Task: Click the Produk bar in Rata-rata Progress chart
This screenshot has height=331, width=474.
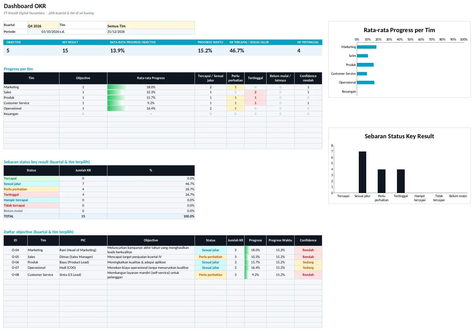Action: tap(365, 65)
